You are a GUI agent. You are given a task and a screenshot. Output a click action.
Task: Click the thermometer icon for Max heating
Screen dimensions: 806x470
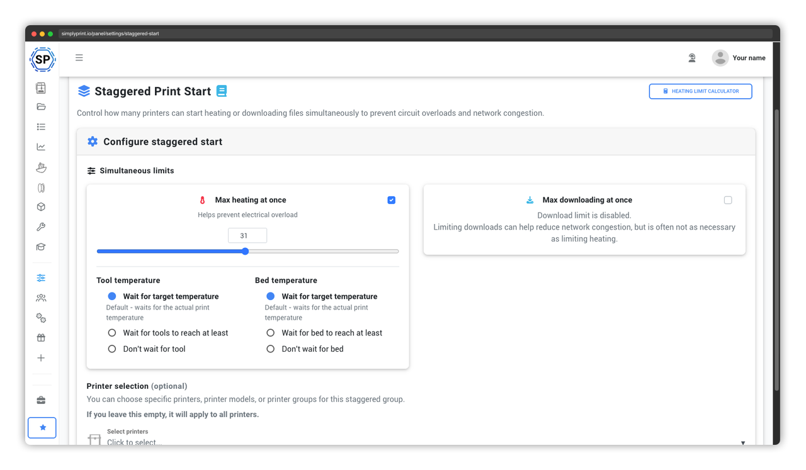pos(203,200)
